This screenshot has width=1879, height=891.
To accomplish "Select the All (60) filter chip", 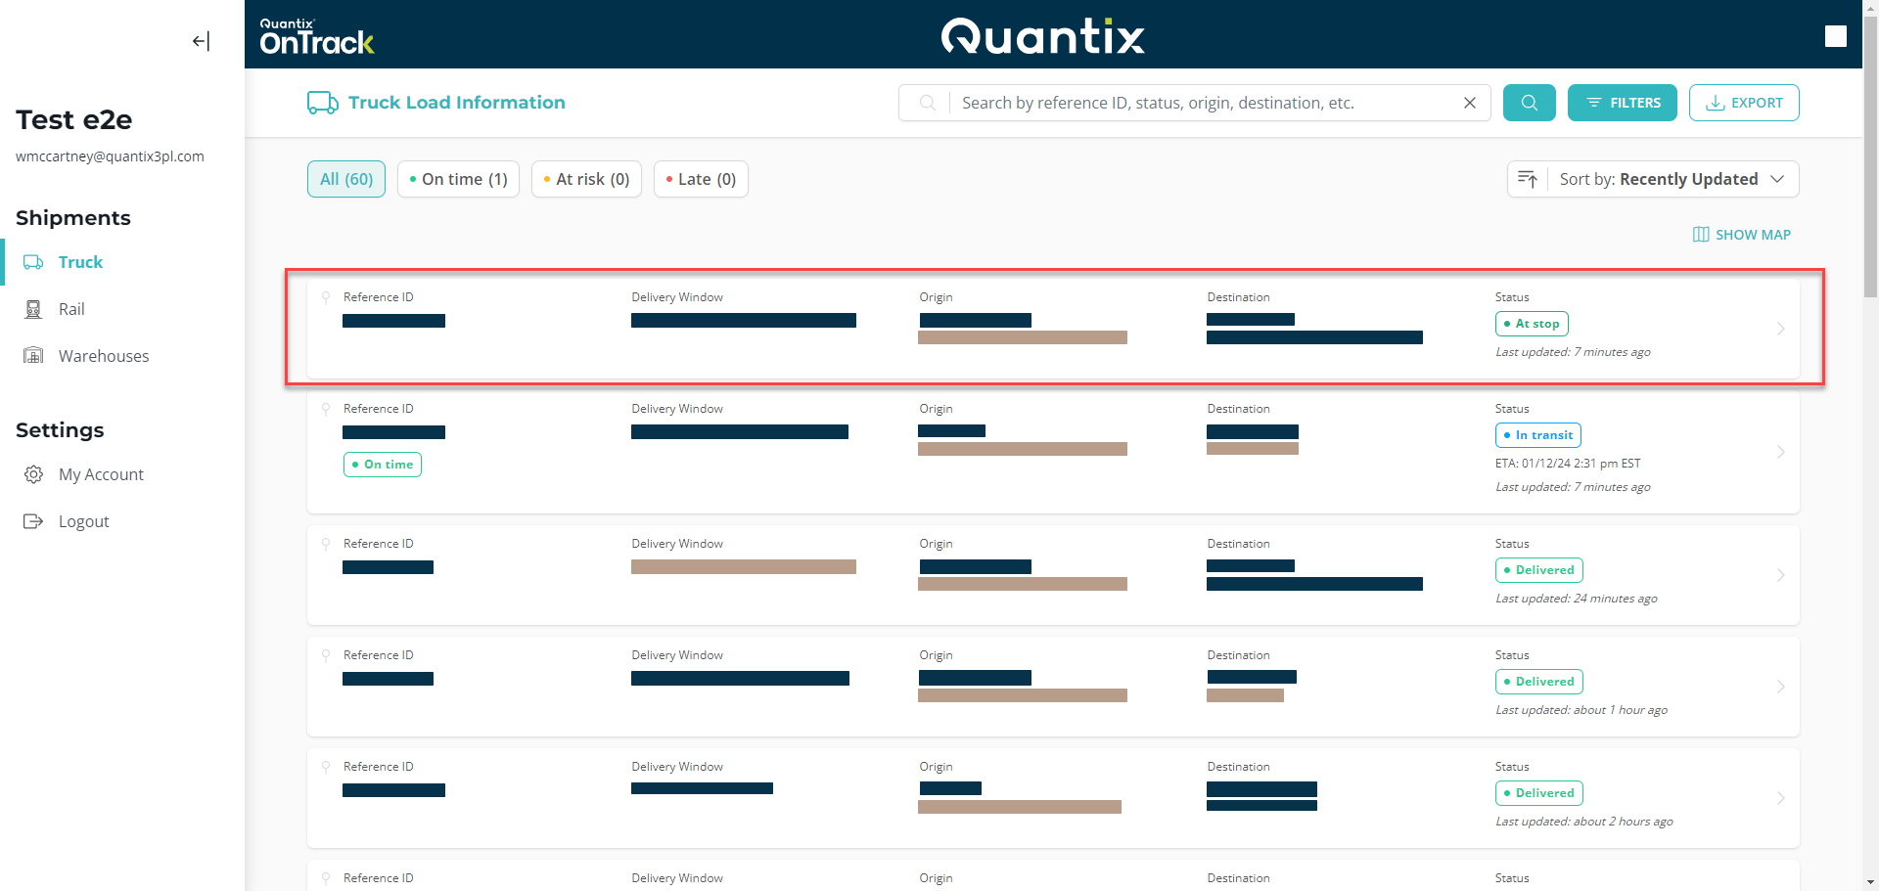I will (x=346, y=179).
